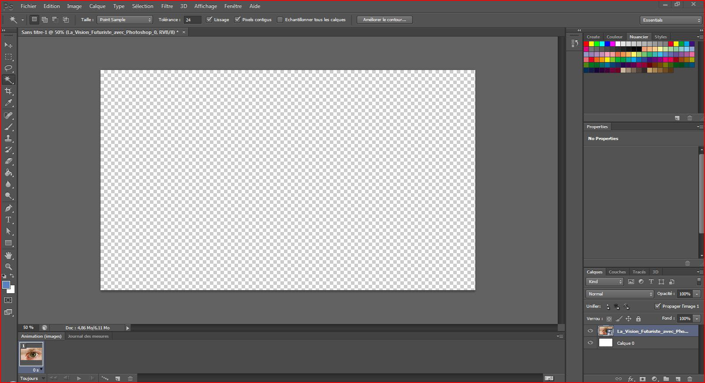Select the Healing Brush tool
Screen dimensions: 705x383
8,115
